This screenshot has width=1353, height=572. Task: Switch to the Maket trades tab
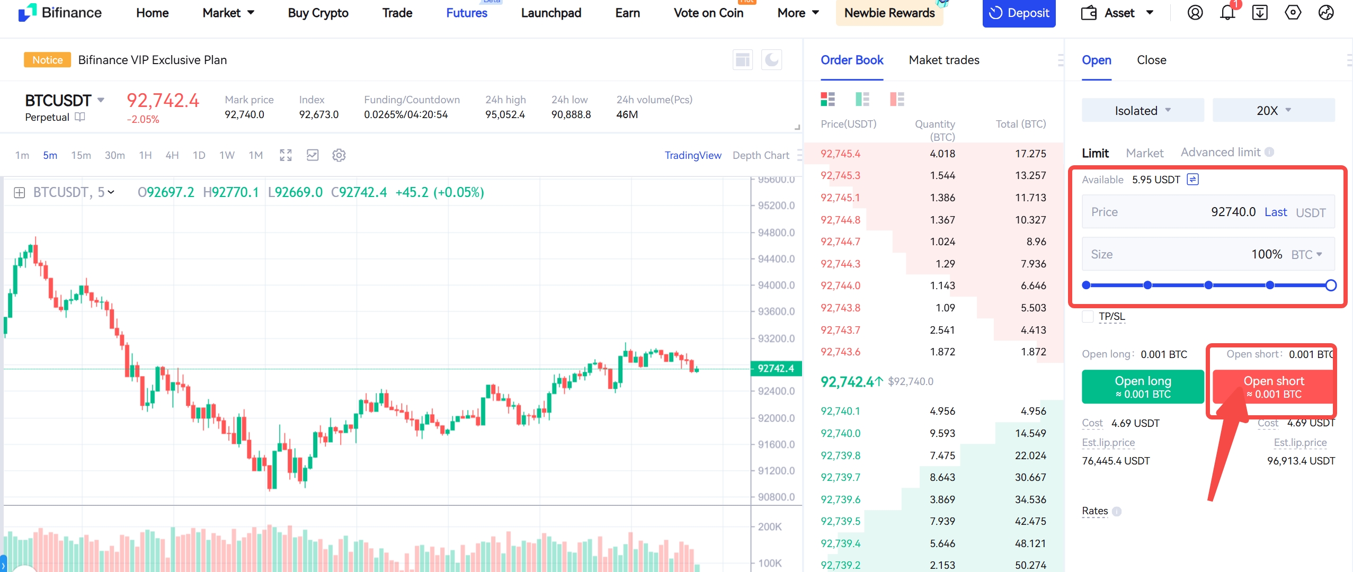(x=943, y=60)
